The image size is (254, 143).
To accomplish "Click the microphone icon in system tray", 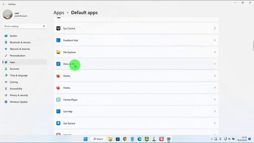I will [220, 139].
